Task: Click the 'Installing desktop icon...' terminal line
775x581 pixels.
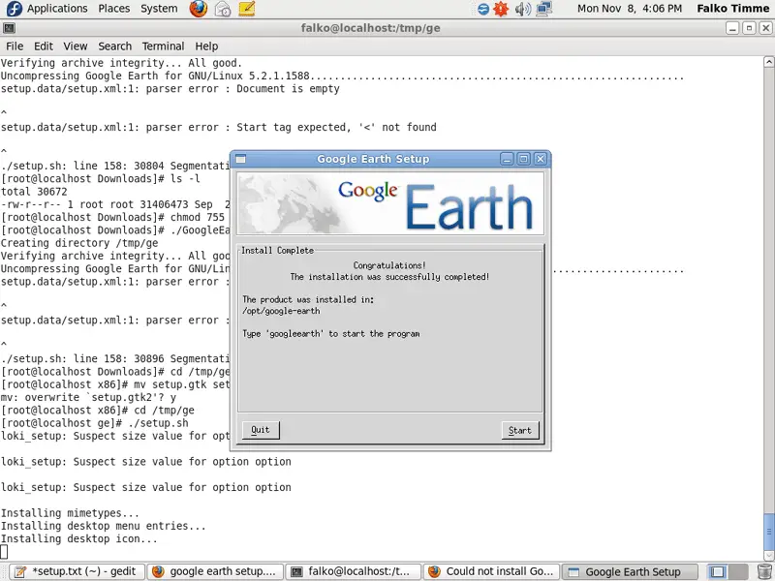Action: pyautogui.click(x=79, y=538)
